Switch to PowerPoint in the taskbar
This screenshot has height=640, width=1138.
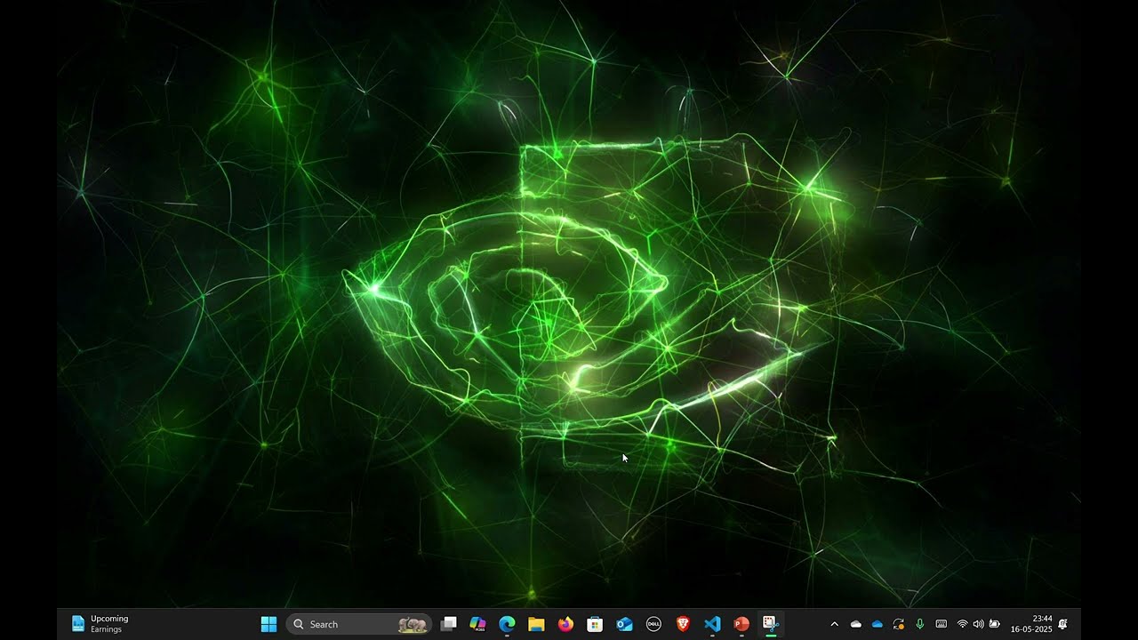(x=741, y=624)
